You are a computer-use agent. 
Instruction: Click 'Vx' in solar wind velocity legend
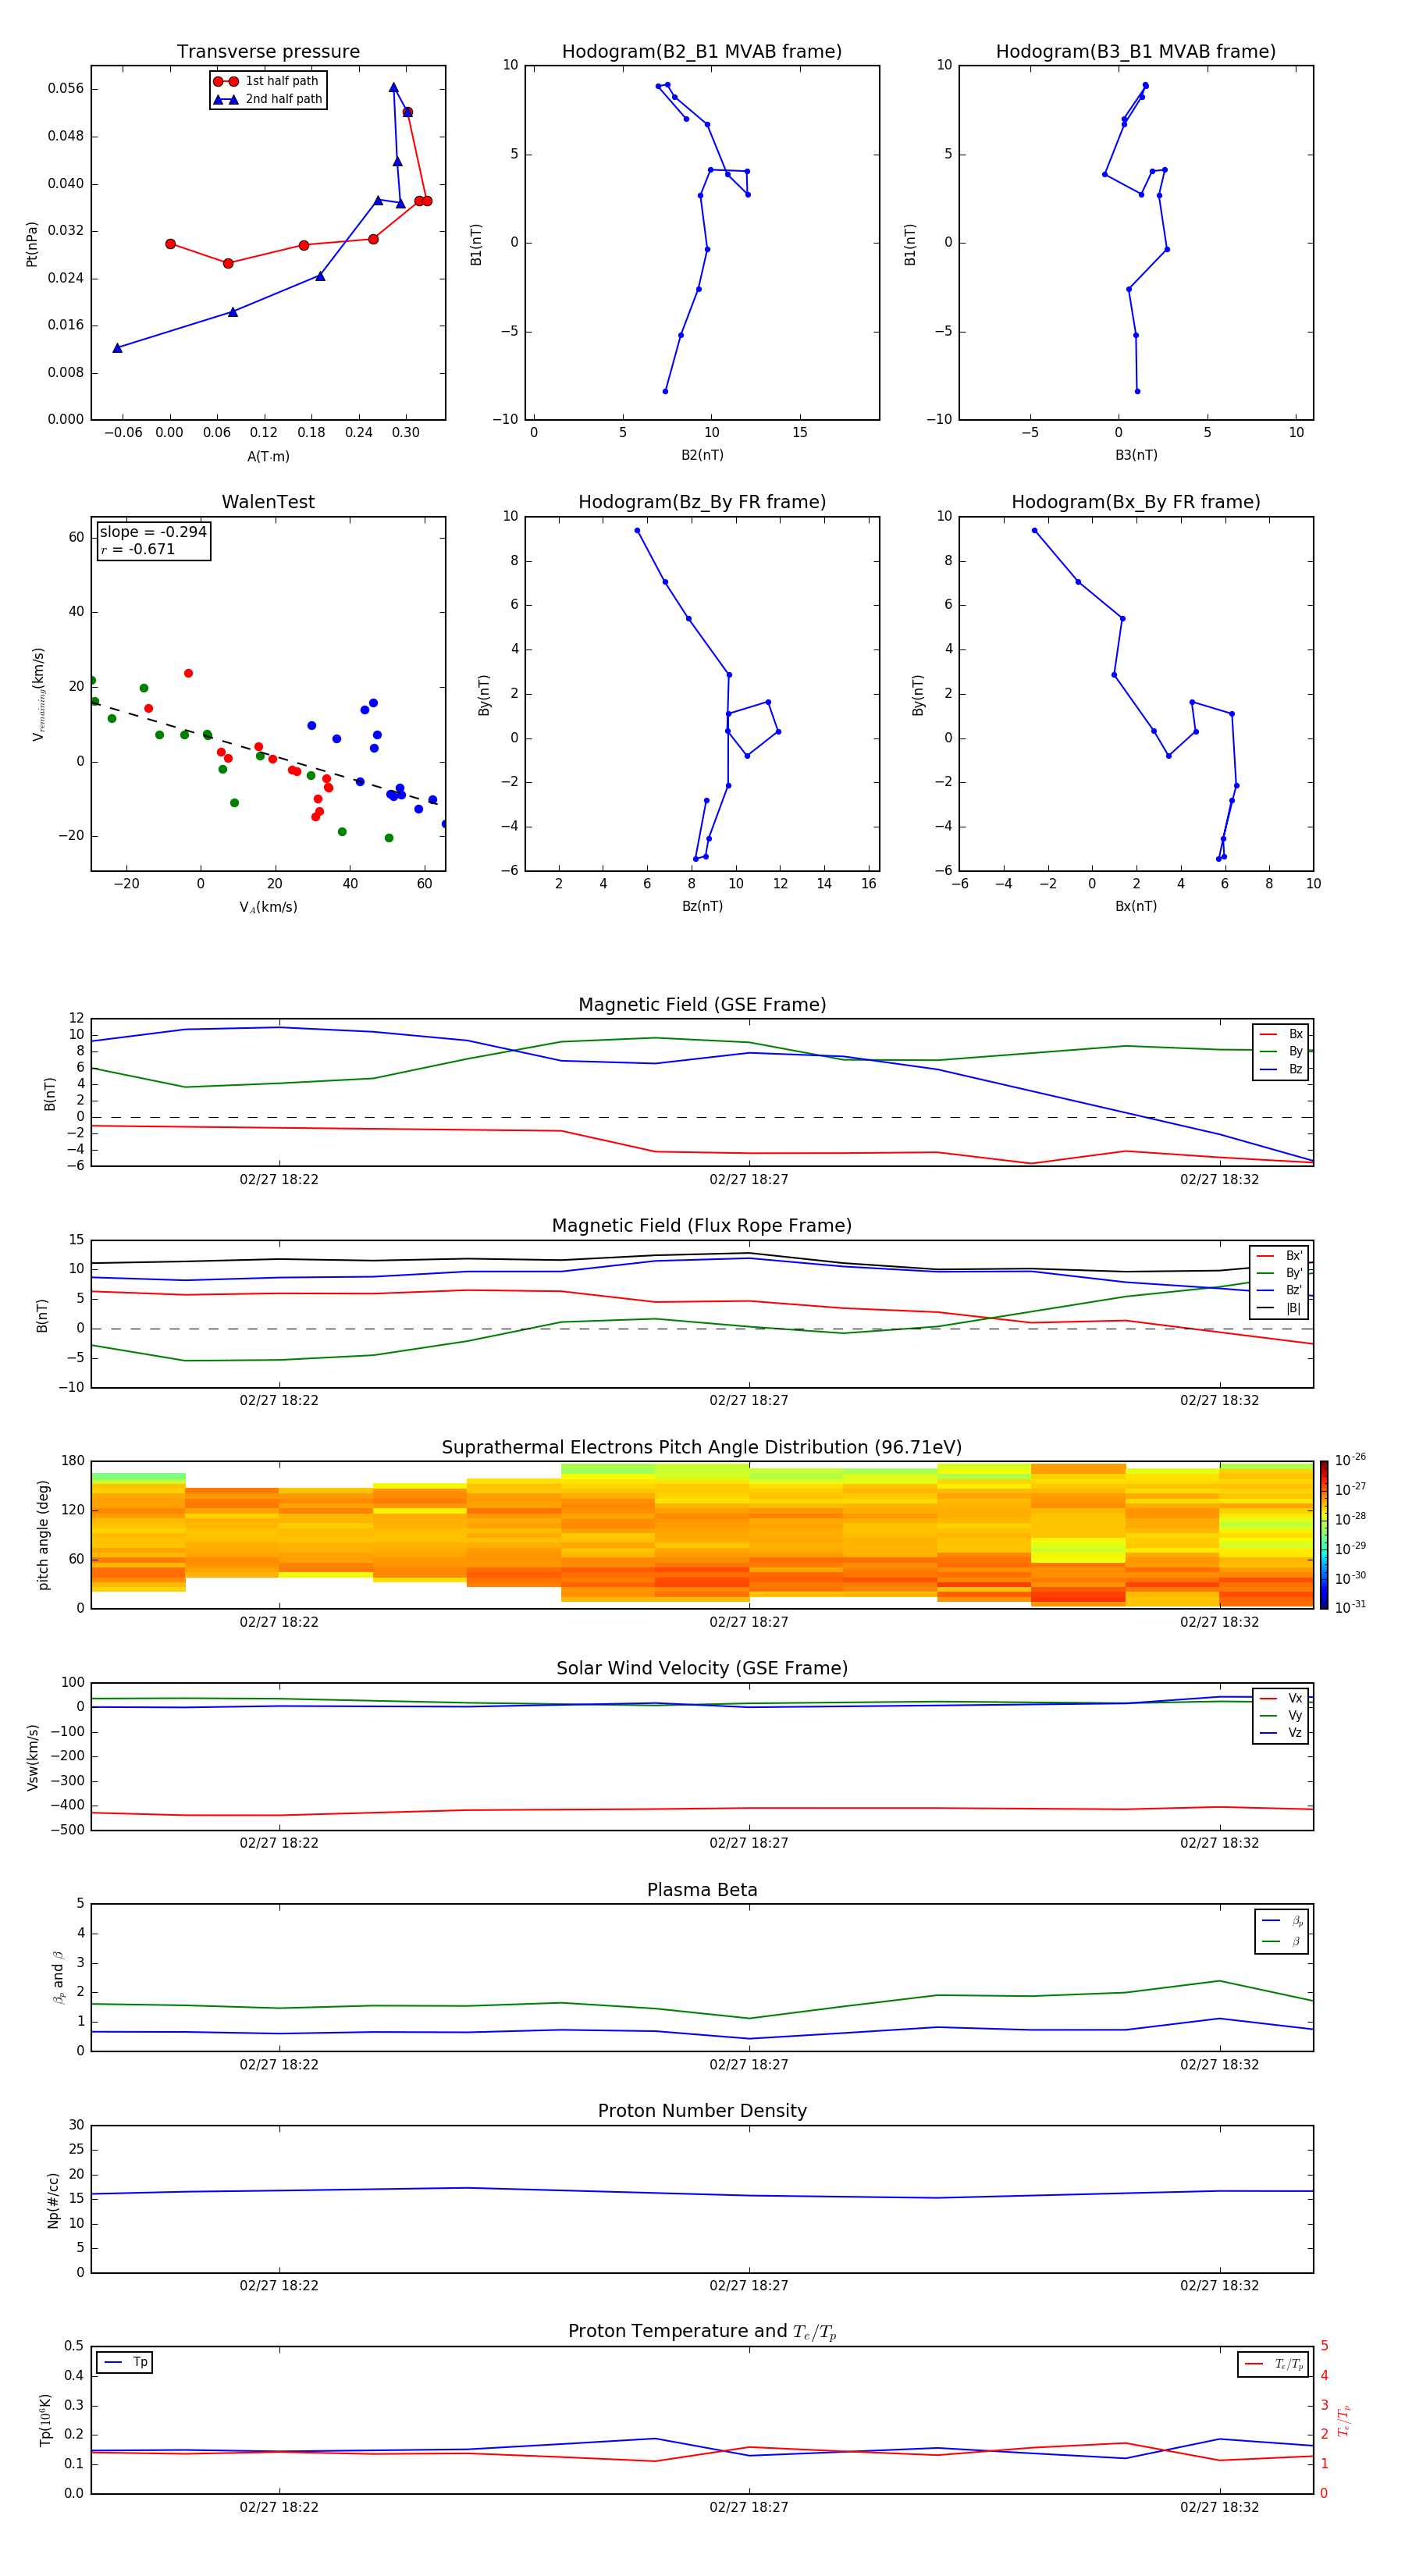pyautogui.click(x=1282, y=1698)
